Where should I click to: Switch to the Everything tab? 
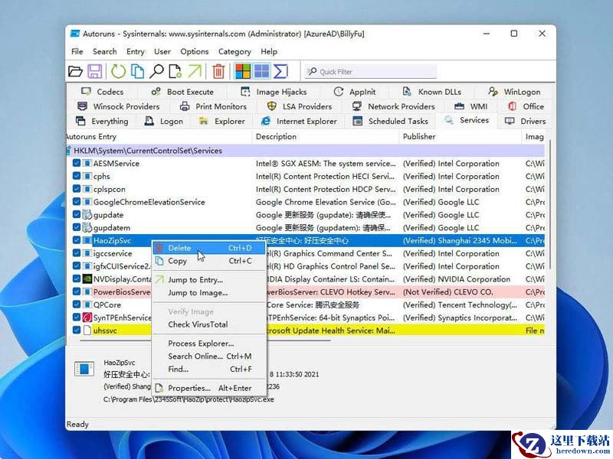pos(102,121)
